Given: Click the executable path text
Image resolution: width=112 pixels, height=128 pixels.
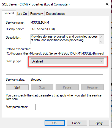Looking at the screenshot, I should pos(55,53).
